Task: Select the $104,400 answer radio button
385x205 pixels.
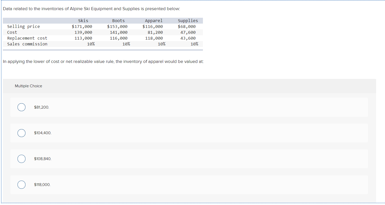Action: (21, 133)
